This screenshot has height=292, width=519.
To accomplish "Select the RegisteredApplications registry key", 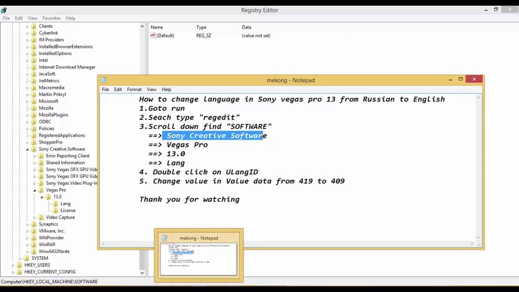I will click(62, 135).
